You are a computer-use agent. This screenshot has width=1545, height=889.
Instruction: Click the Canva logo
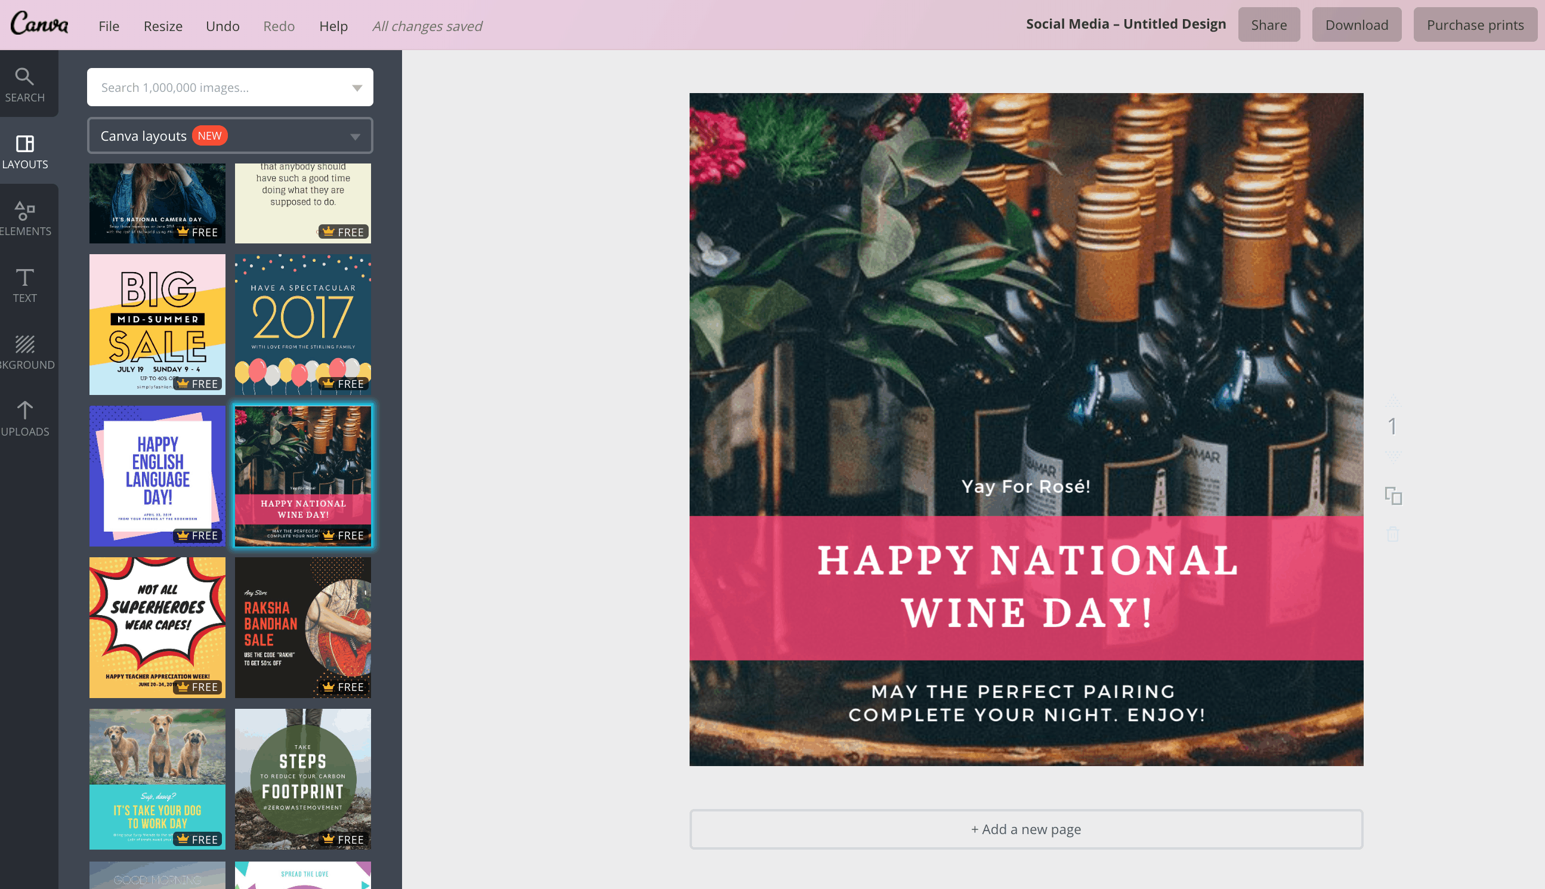point(39,24)
